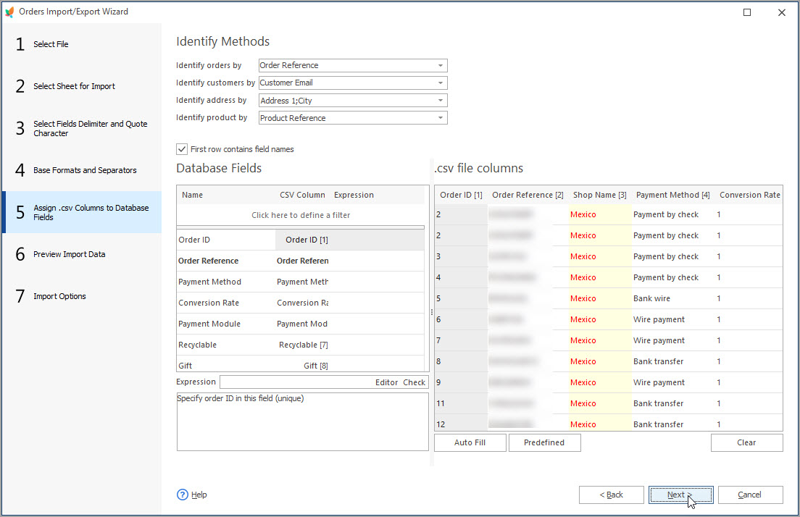Click the Help question mark icon
This screenshot has height=517, width=800.
pos(182,495)
